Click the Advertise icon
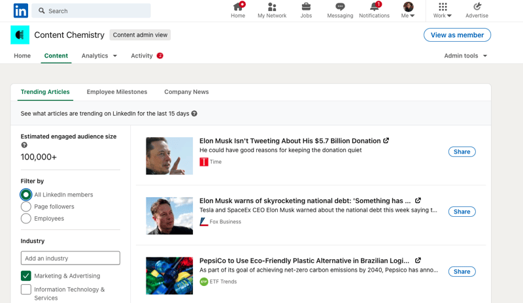Screen dimensions: 523x303 (477, 7)
